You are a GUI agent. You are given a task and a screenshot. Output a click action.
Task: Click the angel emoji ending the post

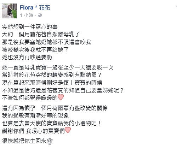50,141
